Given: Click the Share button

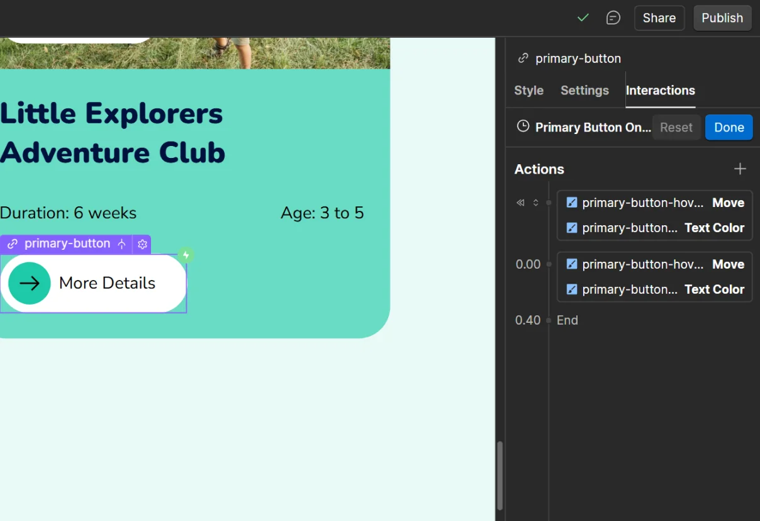Looking at the screenshot, I should coord(659,18).
